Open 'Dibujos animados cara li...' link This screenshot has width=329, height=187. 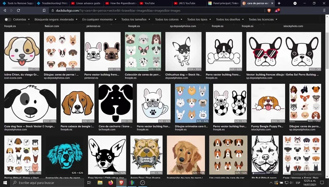click(x=191, y=126)
